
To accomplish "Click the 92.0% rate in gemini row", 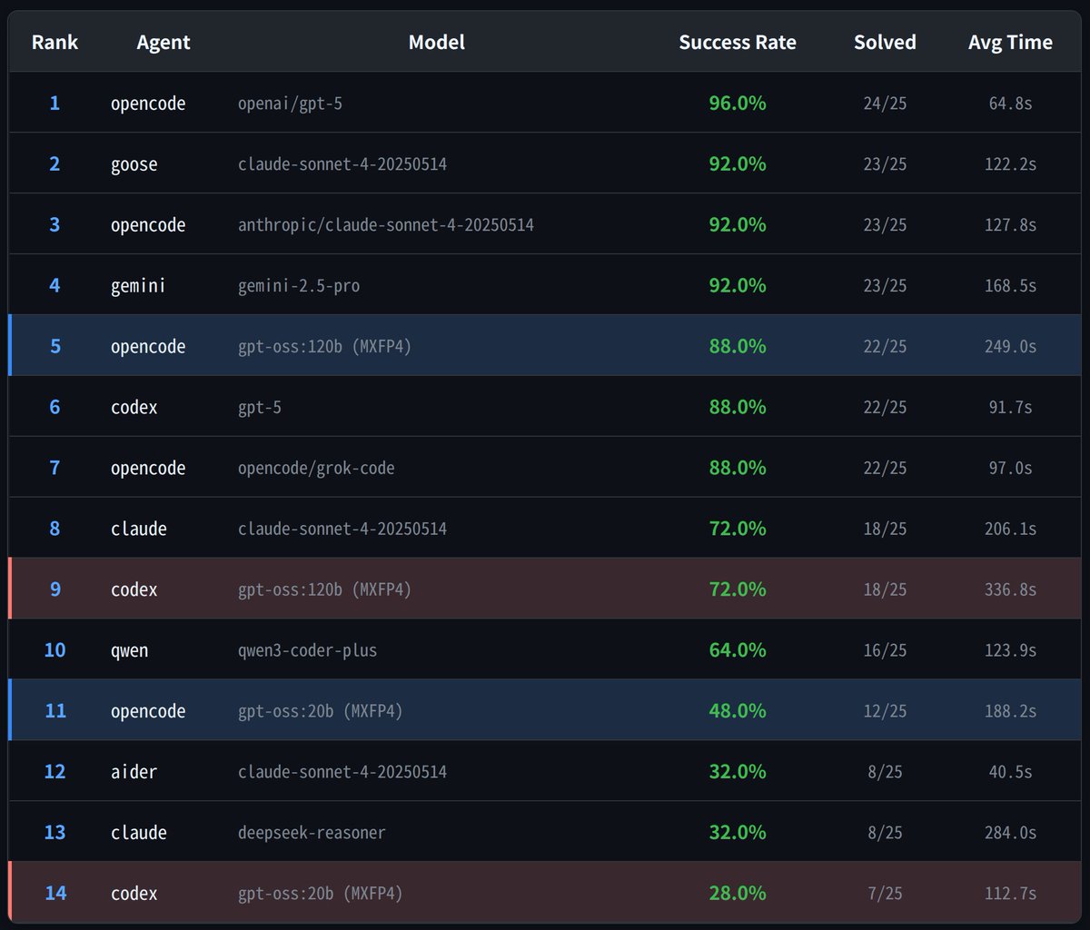I will pos(738,286).
